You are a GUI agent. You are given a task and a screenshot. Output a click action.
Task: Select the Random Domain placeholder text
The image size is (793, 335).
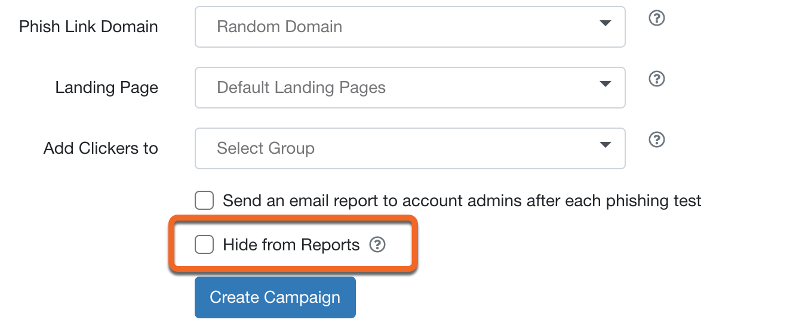coord(279,27)
